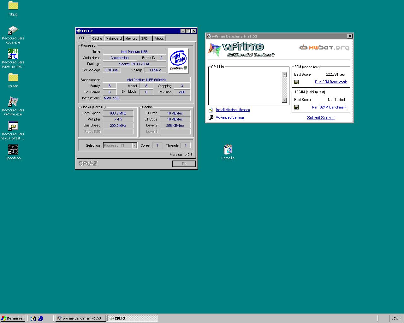Click the Intel Pentium III EB 600MHz specification
This screenshot has height=323, width=404.
(146, 80)
